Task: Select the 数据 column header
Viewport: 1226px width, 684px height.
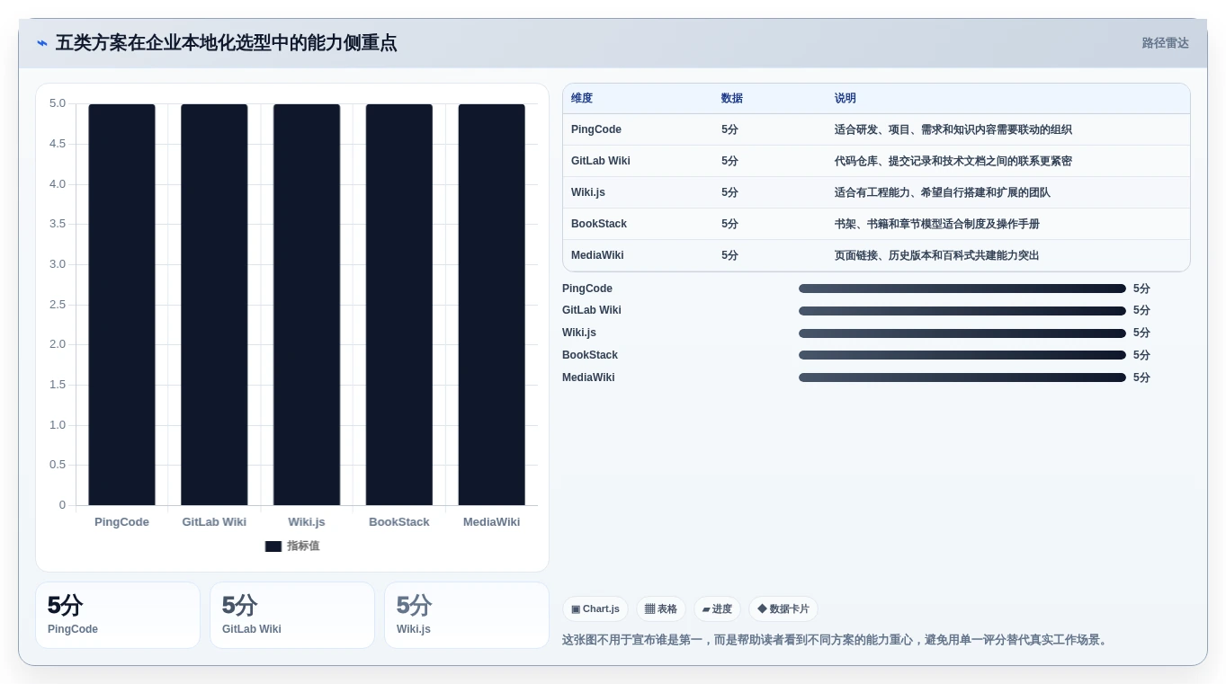Action: 732,98
